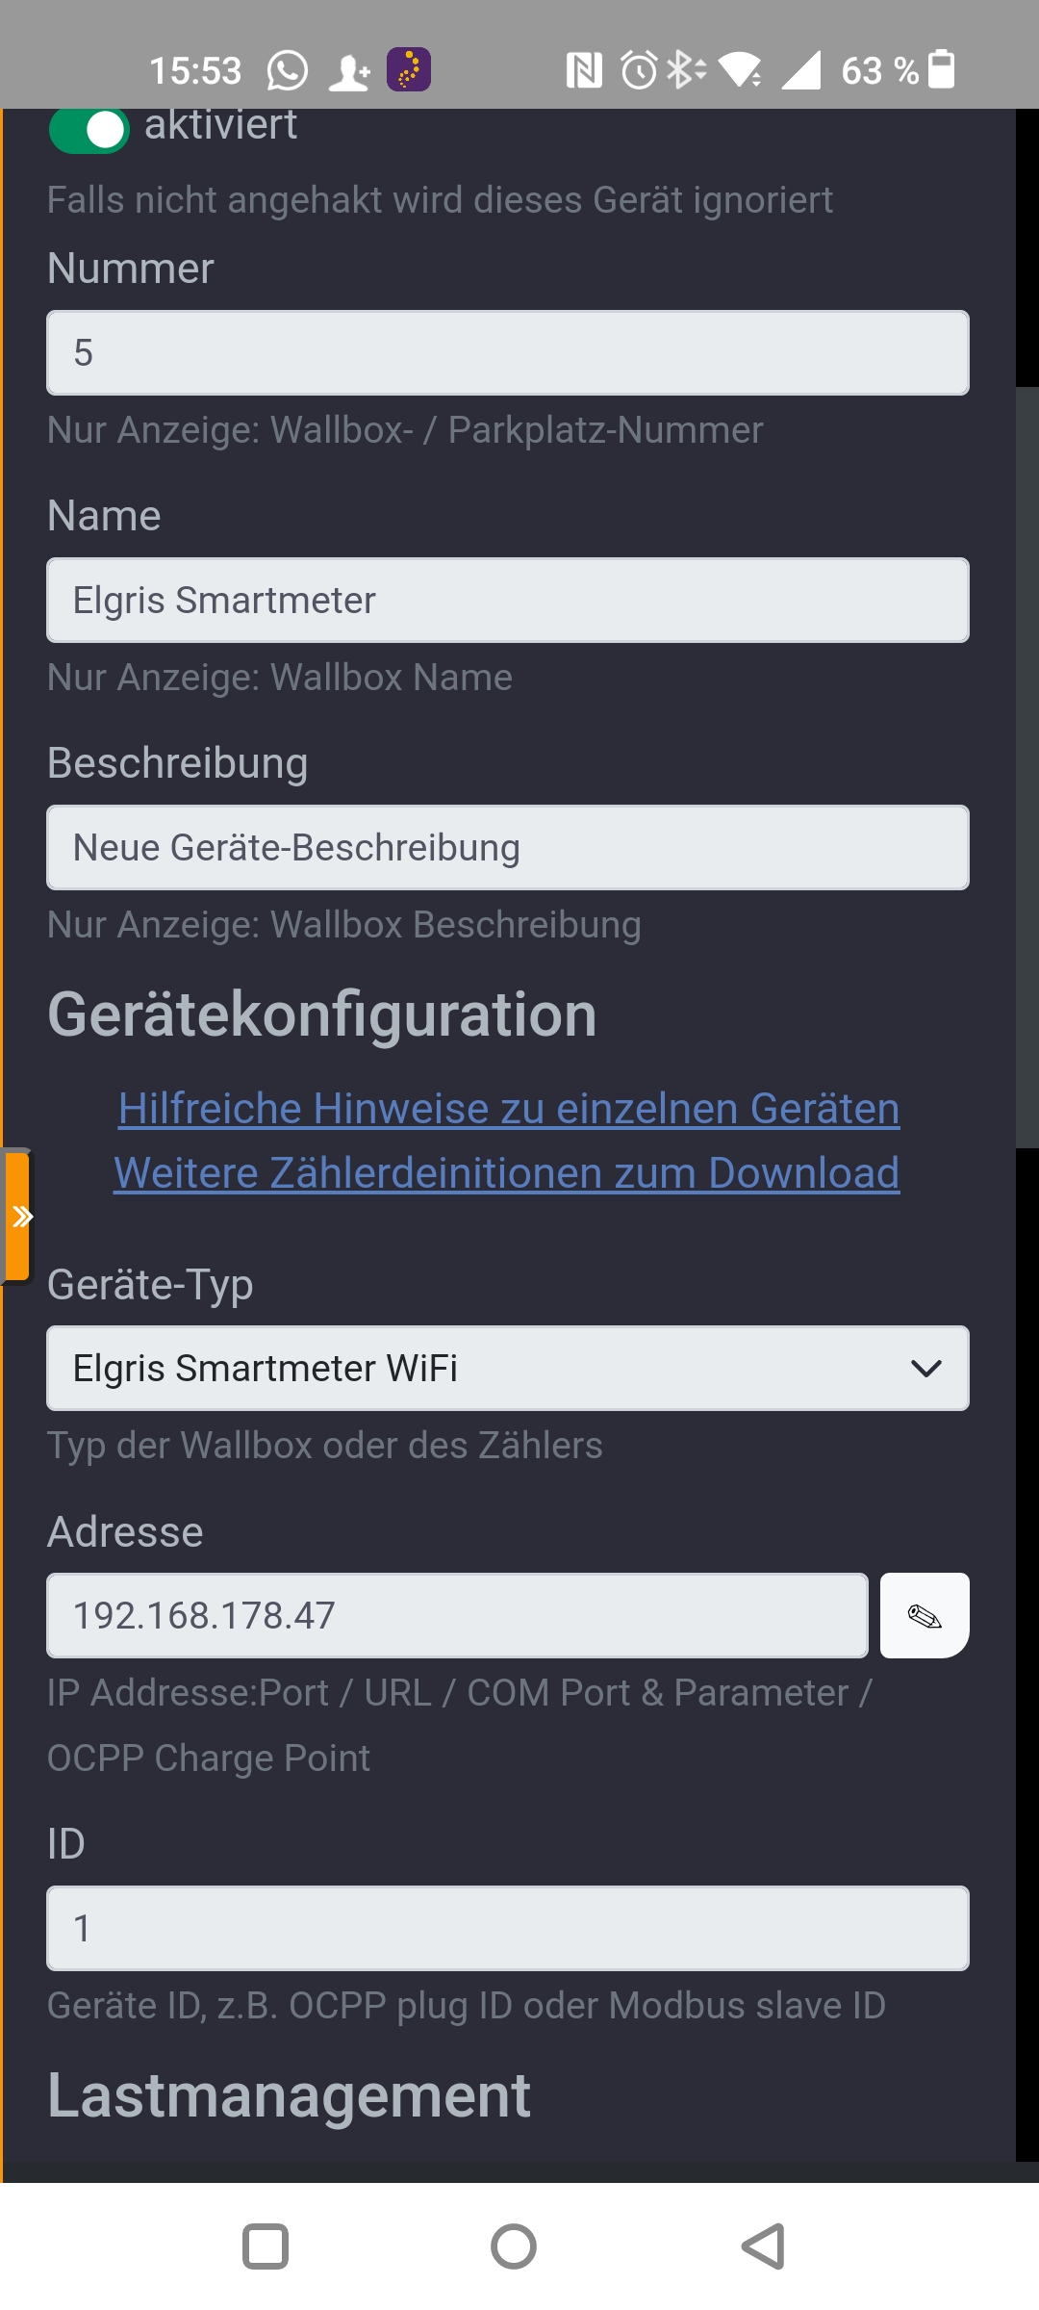Expand the orange side panel arrow
Screen dimensions: 1039x2310
tap(19, 1217)
